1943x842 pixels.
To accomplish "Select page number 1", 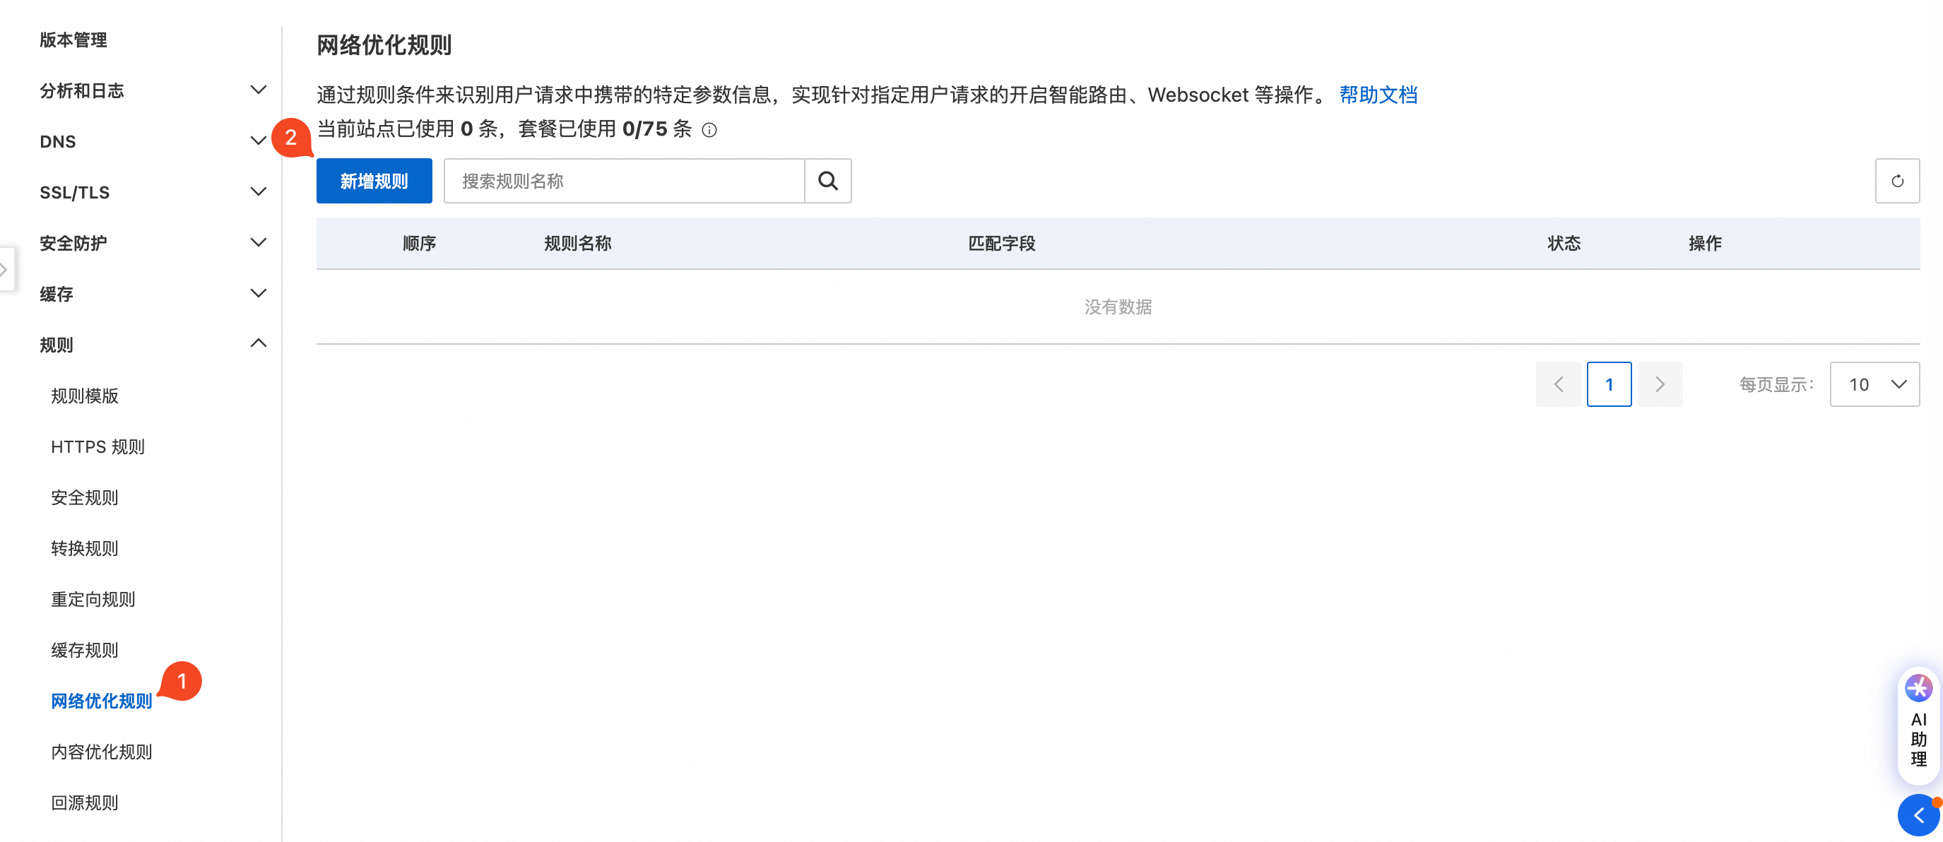I will pos(1608,384).
